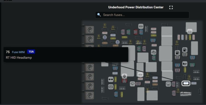Click the blue fuse under top-center ECU icon
Image resolution: width=206 pixels, height=105 pixels.
click(x=141, y=32)
